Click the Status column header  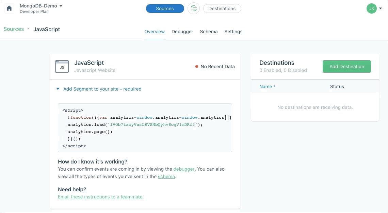click(x=337, y=86)
